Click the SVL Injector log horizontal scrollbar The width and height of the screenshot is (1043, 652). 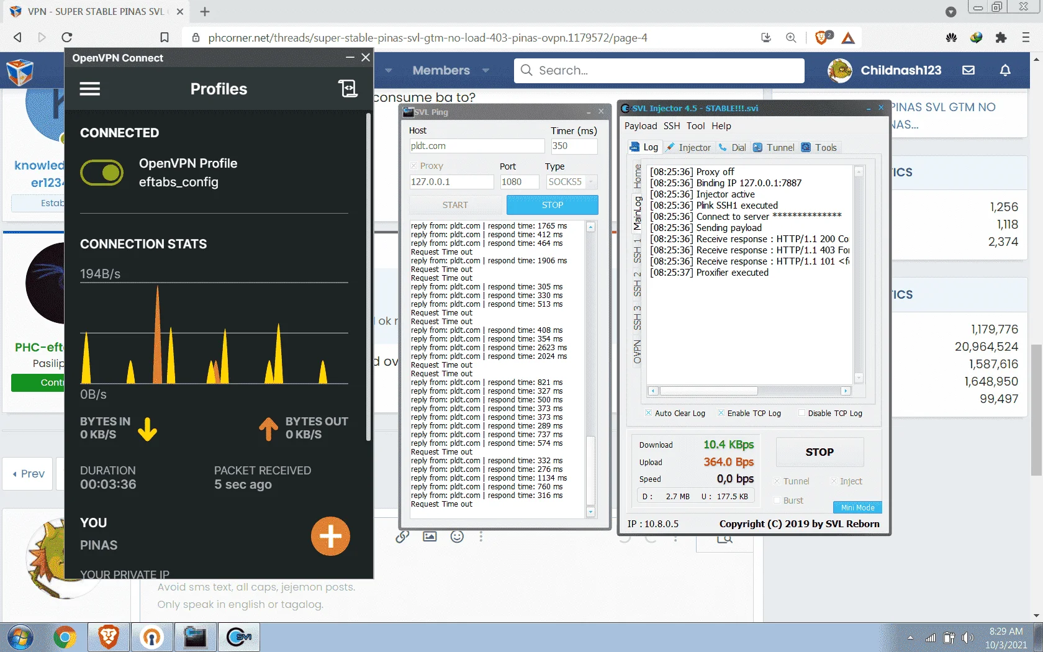coord(708,391)
